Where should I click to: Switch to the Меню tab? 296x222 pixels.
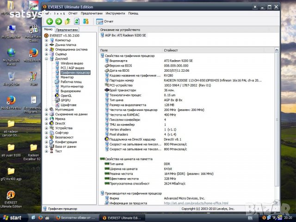click(48, 30)
